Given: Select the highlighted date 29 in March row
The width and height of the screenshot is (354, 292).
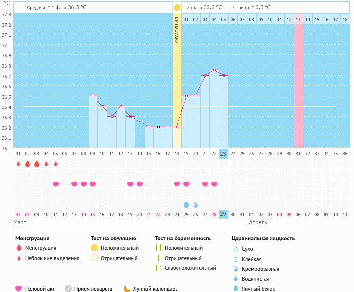Looking at the screenshot, I should [224, 214].
